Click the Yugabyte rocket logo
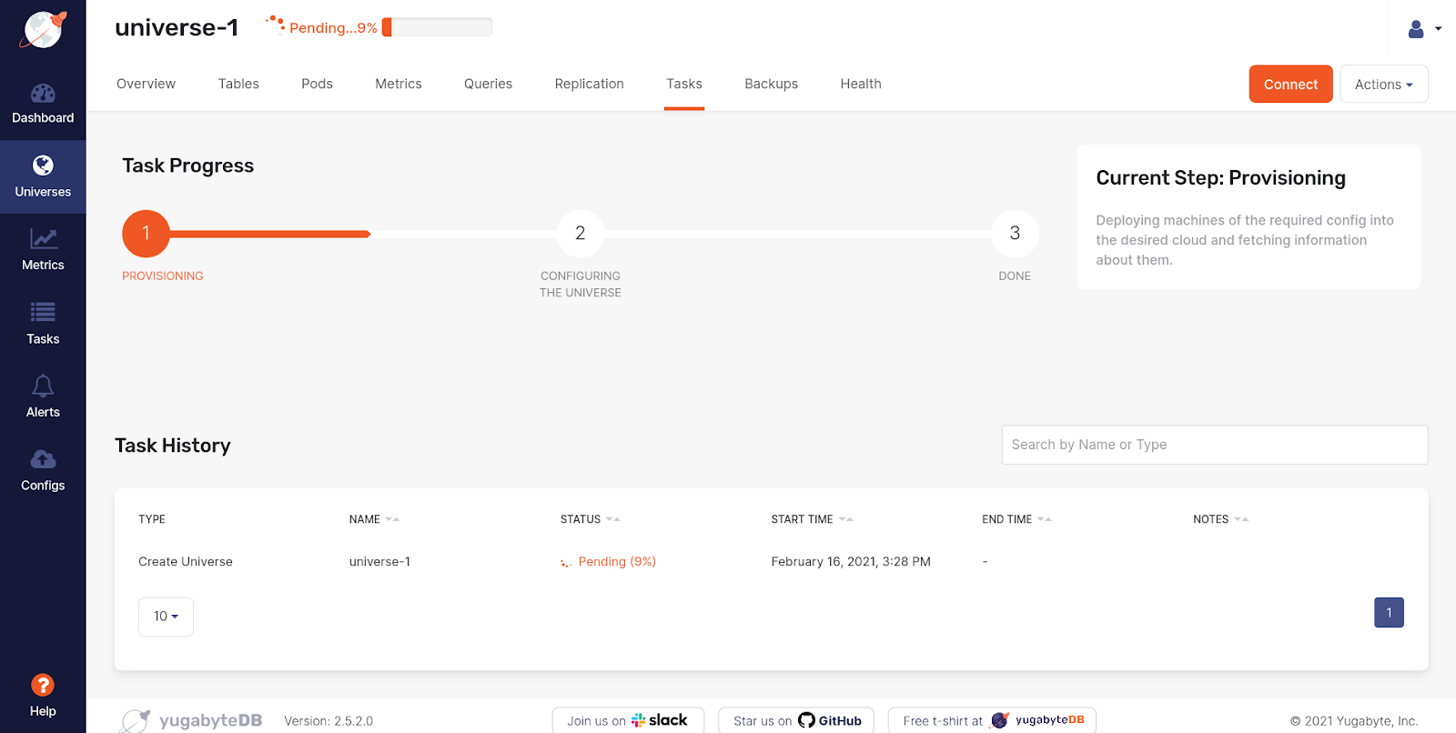Screen dimensions: 1456x733 tap(44, 30)
